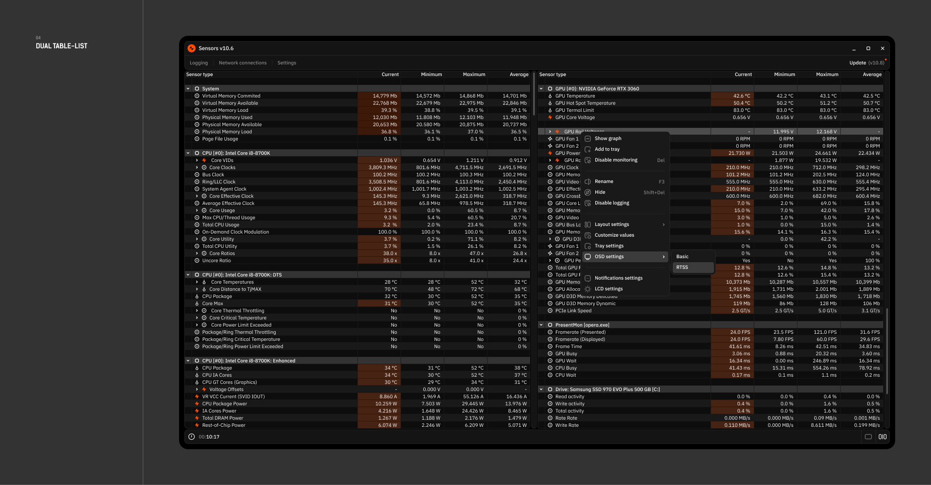
Task: Expand the Core VIDs tree row
Action: point(196,160)
